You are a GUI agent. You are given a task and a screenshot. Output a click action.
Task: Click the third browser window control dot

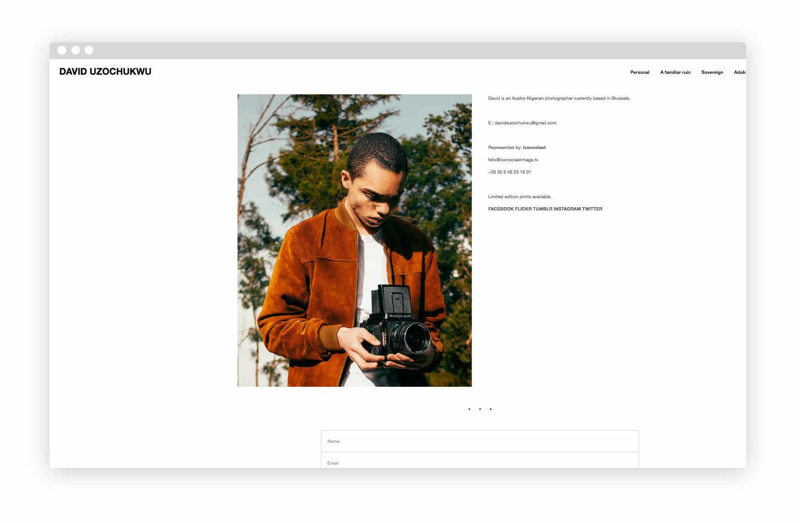click(89, 50)
